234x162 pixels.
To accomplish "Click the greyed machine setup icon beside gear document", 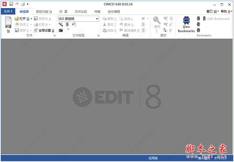I will (x=74, y=24).
